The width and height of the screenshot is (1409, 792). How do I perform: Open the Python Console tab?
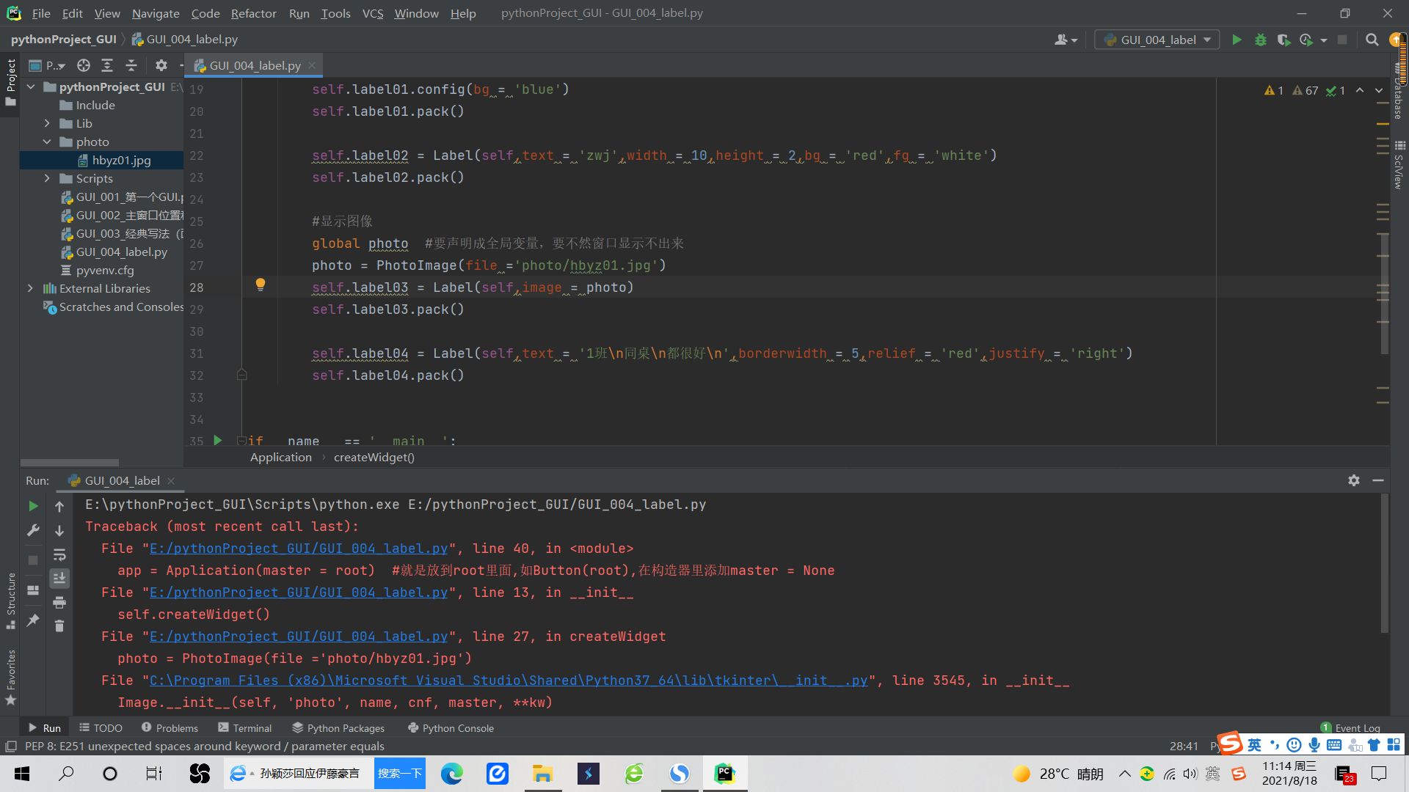pos(451,728)
